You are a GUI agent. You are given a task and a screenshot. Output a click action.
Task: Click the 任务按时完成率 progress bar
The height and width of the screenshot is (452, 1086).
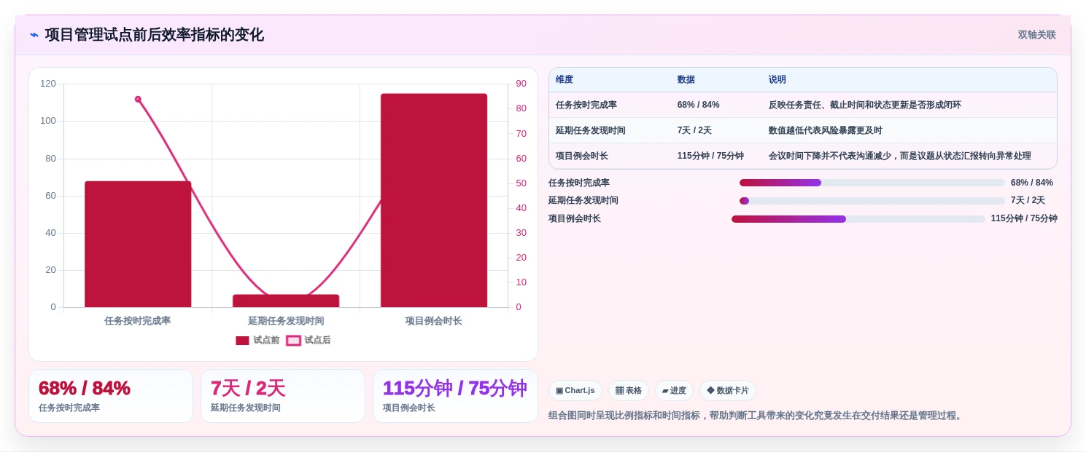[x=872, y=183]
